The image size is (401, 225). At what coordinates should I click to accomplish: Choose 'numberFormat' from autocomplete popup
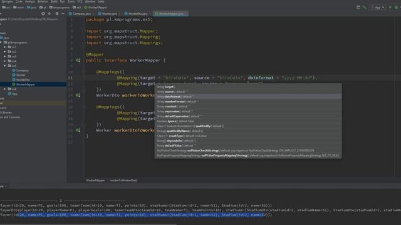coord(248,101)
